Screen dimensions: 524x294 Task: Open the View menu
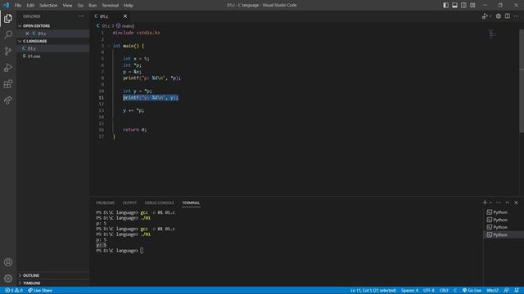[67, 5]
